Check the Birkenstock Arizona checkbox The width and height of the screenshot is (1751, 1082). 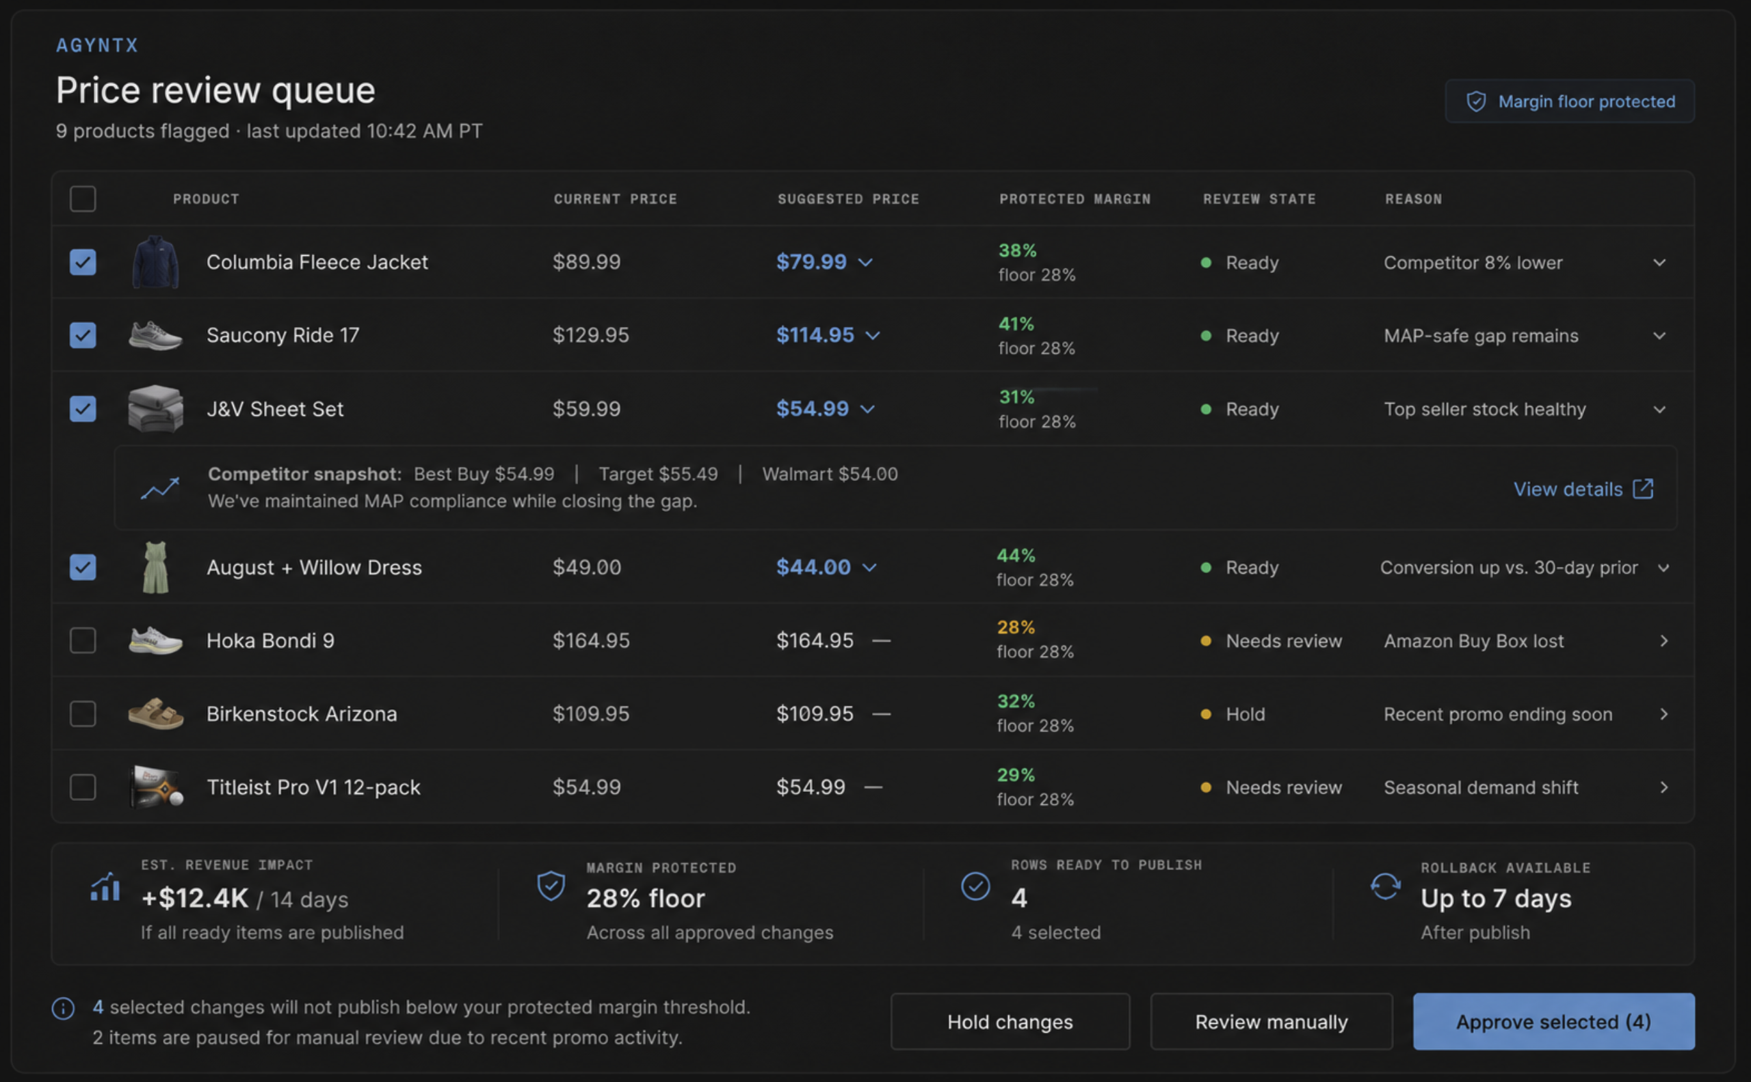pyautogui.click(x=83, y=713)
